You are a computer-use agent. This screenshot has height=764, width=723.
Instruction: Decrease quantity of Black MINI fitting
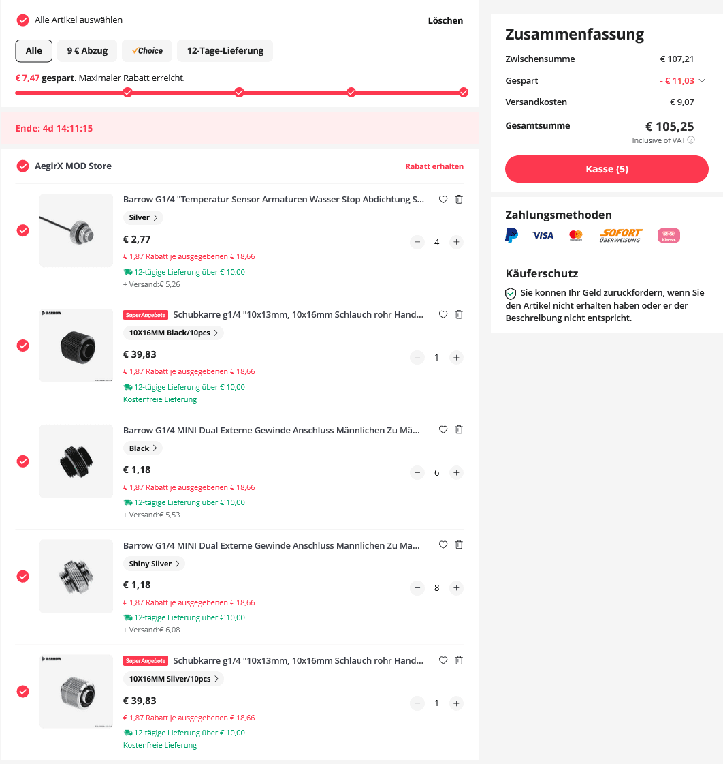click(417, 472)
